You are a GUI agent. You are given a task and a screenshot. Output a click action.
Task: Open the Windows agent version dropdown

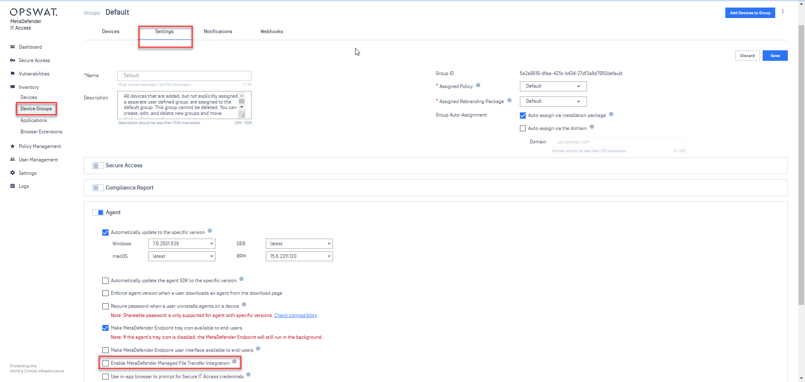[182, 244]
